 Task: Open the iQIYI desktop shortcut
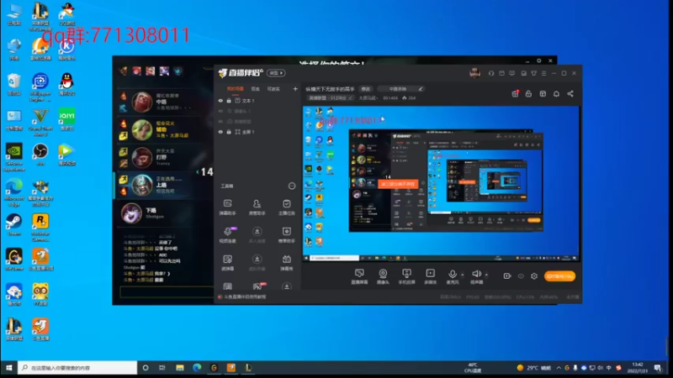tap(67, 119)
